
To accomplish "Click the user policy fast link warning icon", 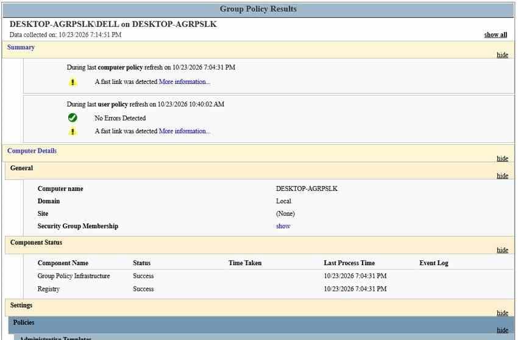I will point(73,131).
